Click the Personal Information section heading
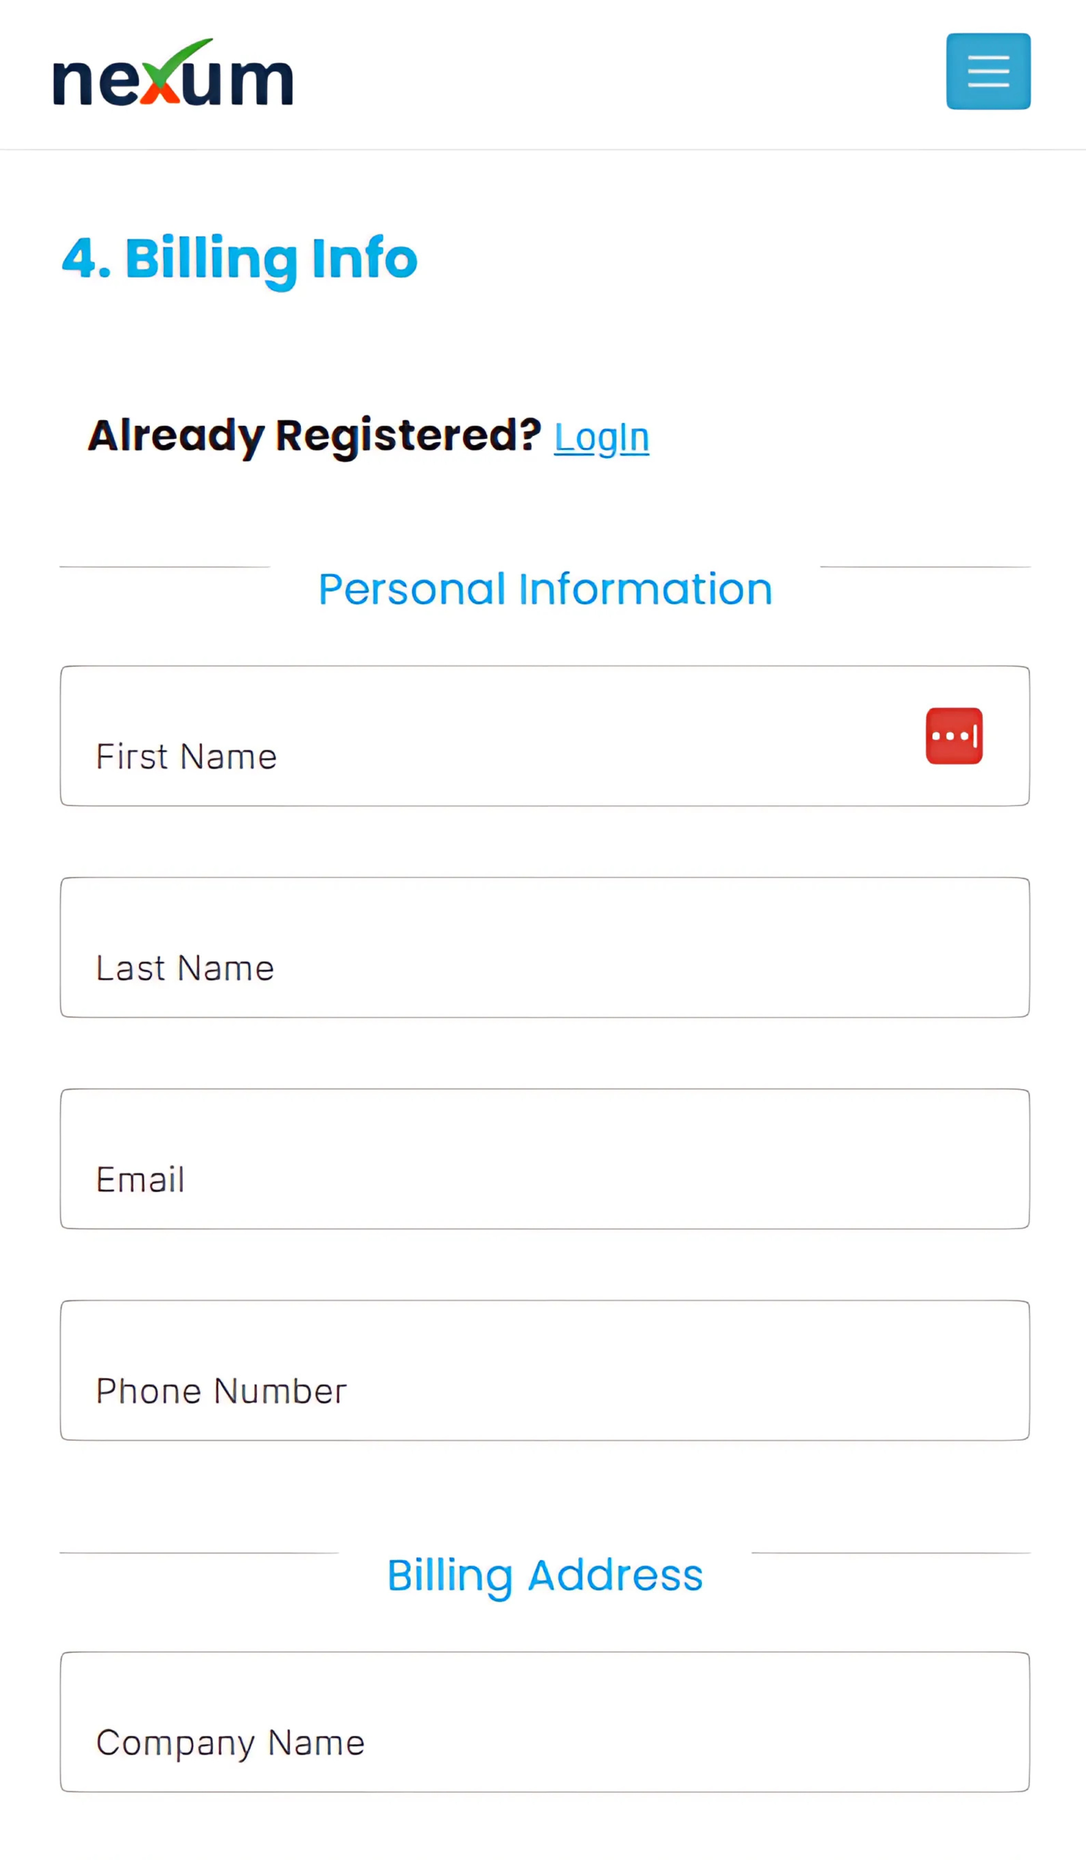This screenshot has height=1860, width=1086. pos(545,589)
